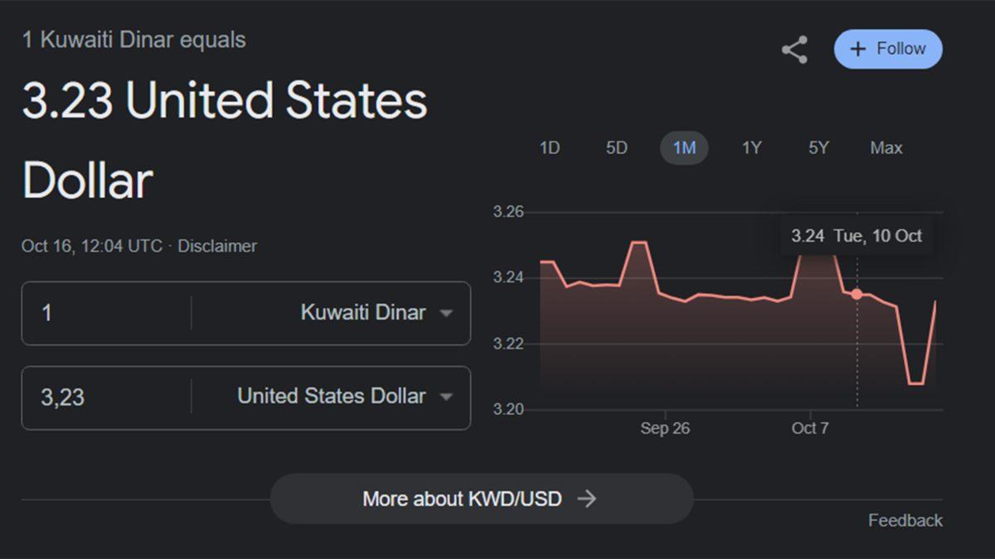Click the Oct 7 date axis label
Viewport: 995px width, 559px height.
pos(810,428)
